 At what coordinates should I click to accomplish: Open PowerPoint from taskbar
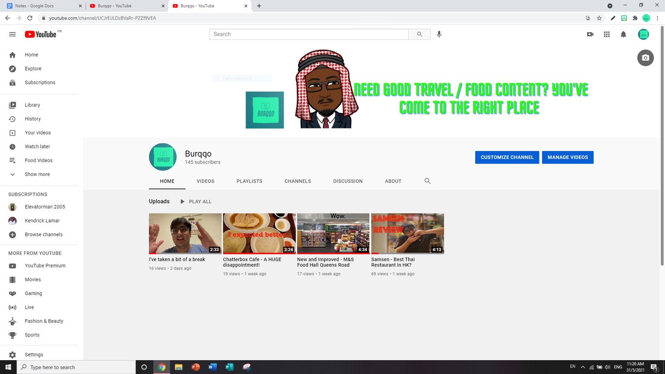[195, 367]
